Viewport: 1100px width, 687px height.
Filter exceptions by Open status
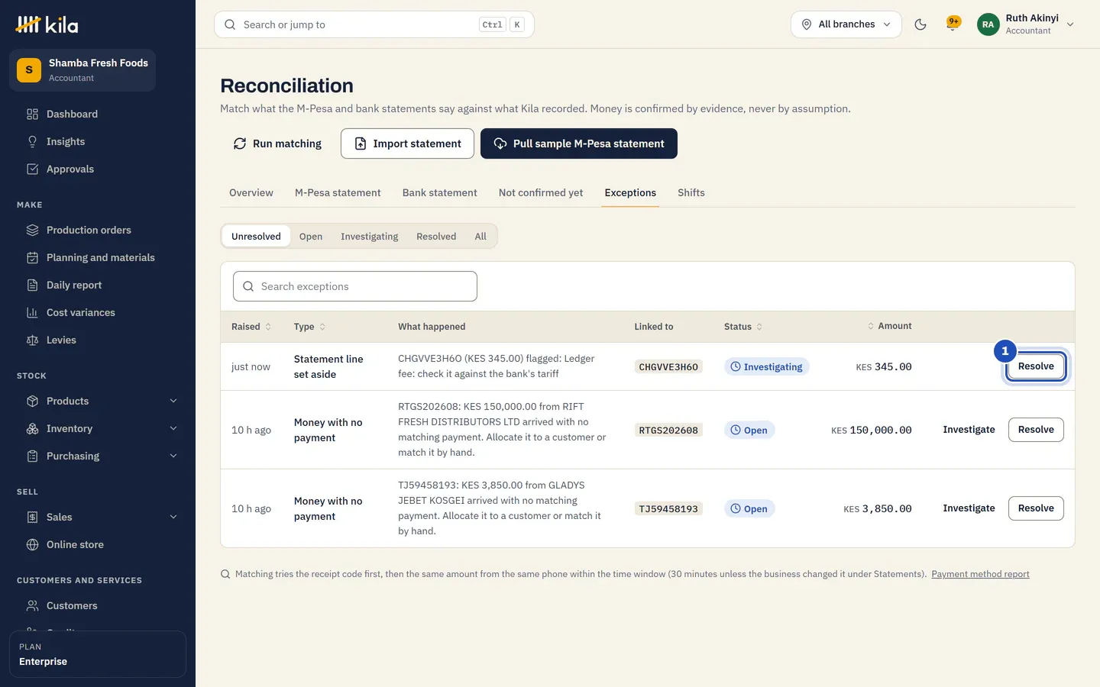click(311, 237)
